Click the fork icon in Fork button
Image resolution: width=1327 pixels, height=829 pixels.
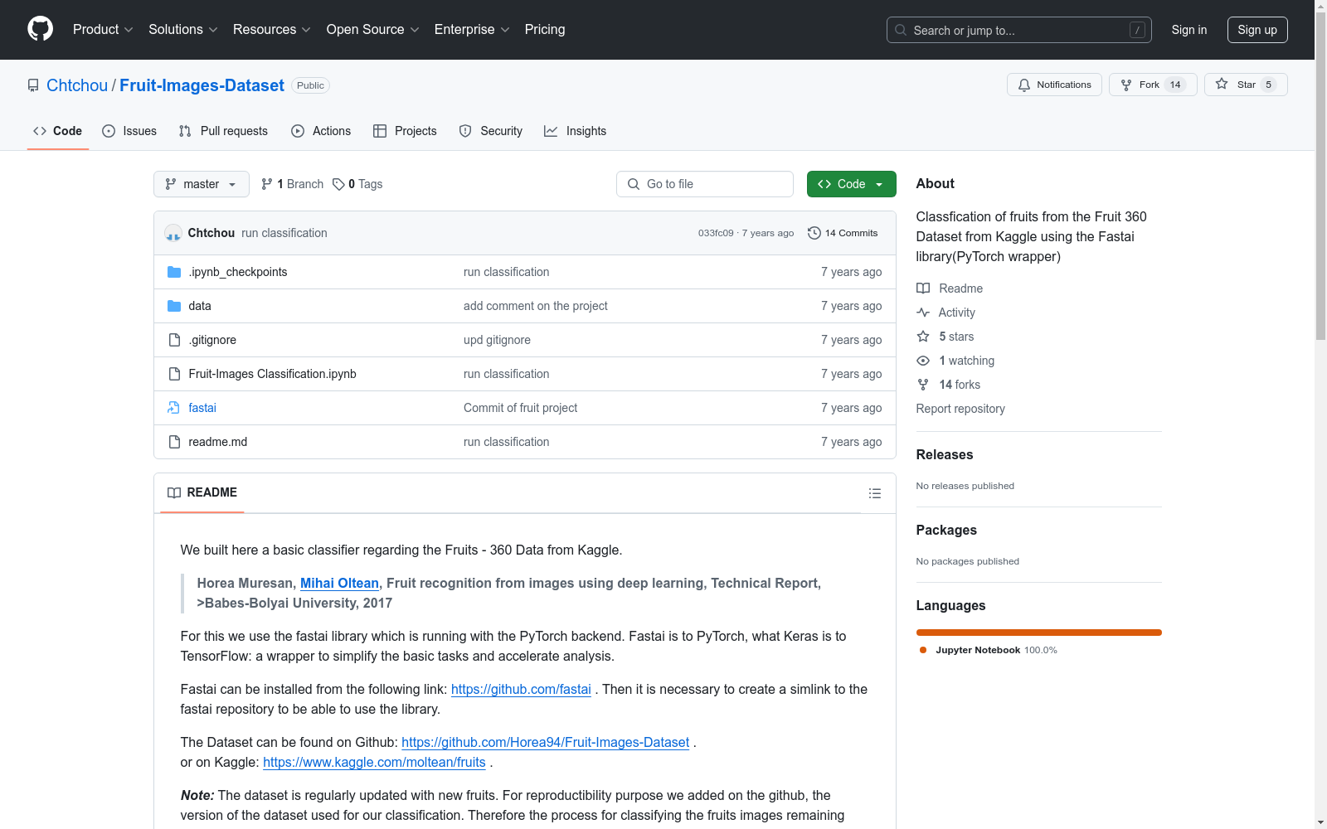[x=1126, y=85]
